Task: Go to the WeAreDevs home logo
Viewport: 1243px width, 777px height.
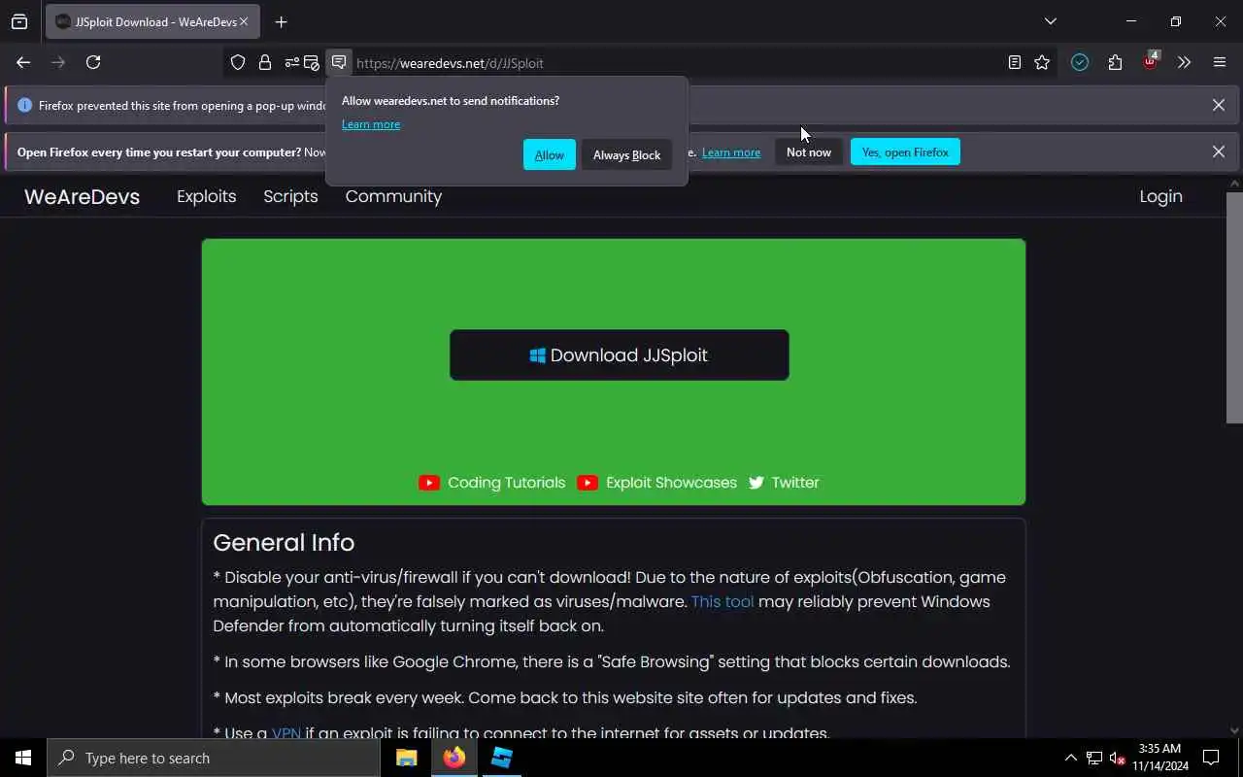Action: (x=82, y=196)
